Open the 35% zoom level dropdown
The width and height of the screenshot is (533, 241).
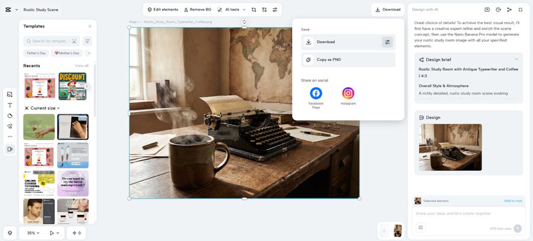34,233
